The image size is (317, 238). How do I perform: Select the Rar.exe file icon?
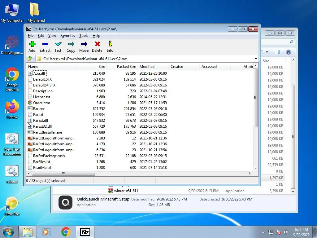30,109
